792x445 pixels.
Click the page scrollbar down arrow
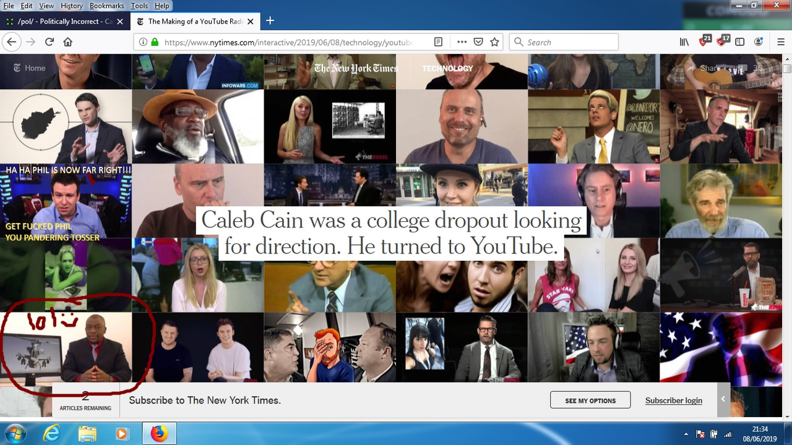coord(787,416)
